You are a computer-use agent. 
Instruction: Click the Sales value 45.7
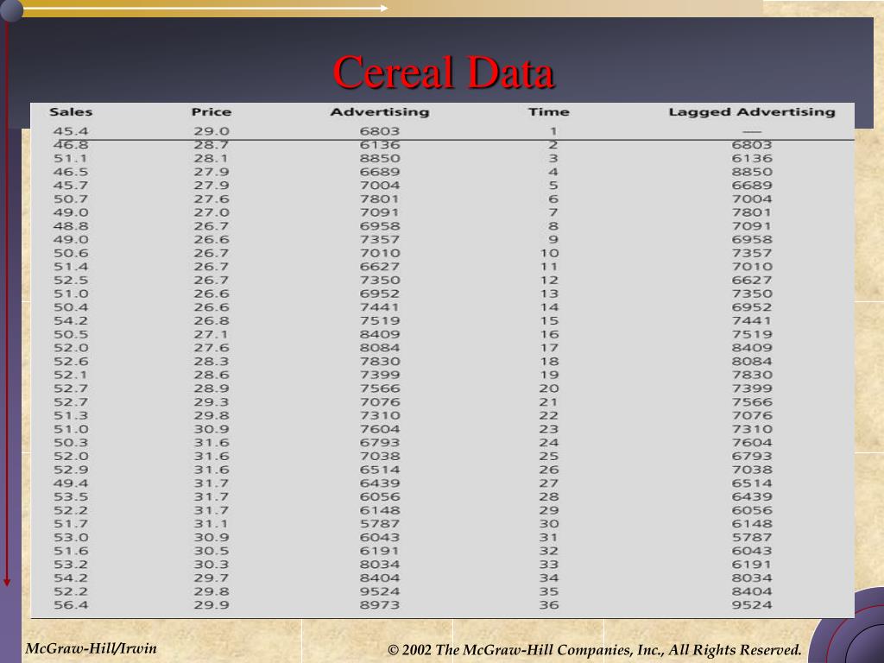coord(71,186)
